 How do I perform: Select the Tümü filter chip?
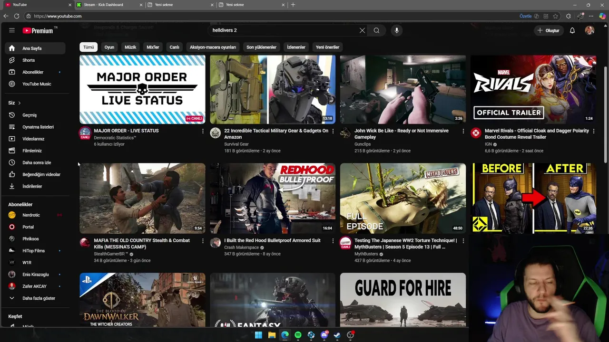[88, 47]
